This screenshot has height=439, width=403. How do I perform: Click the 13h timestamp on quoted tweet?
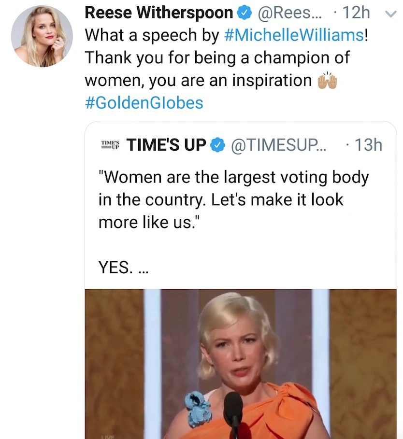point(368,145)
